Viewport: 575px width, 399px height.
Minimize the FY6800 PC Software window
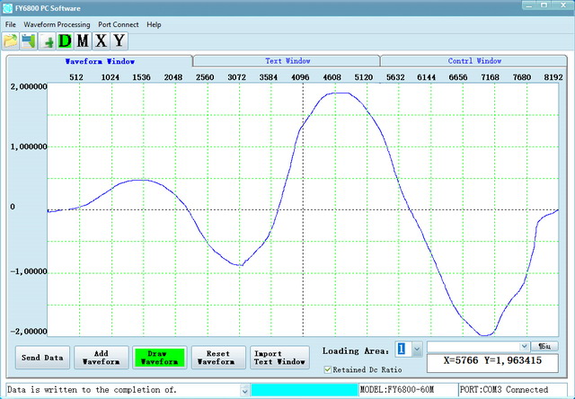pyautogui.click(x=529, y=5)
